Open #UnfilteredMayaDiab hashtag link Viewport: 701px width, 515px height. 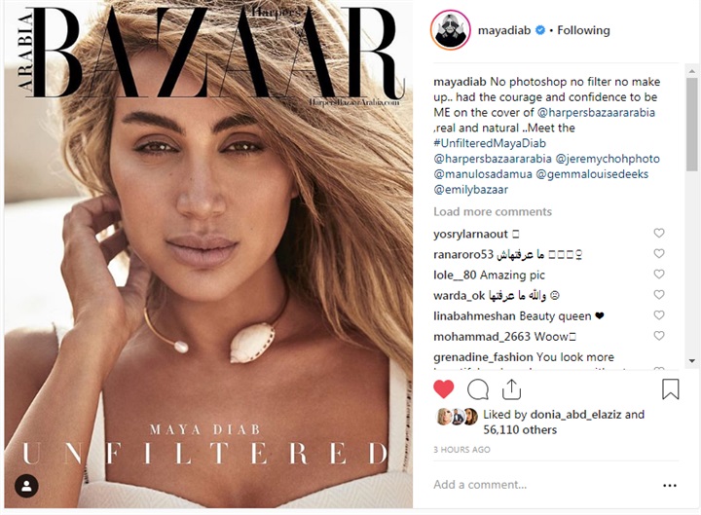pyautogui.click(x=490, y=143)
